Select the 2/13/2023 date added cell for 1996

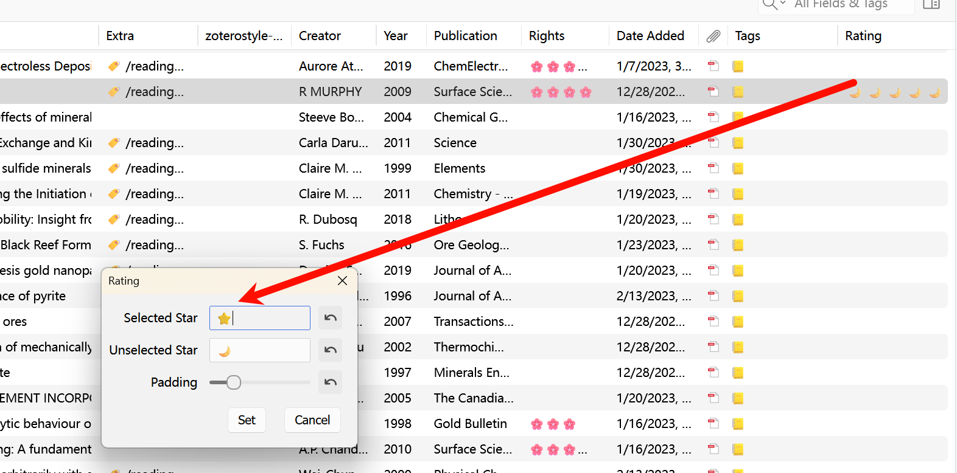tap(654, 296)
